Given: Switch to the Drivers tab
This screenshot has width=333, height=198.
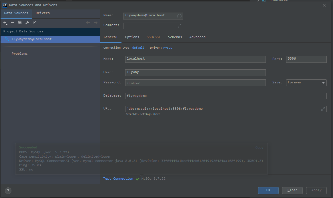Looking at the screenshot, I should tap(43, 13).
